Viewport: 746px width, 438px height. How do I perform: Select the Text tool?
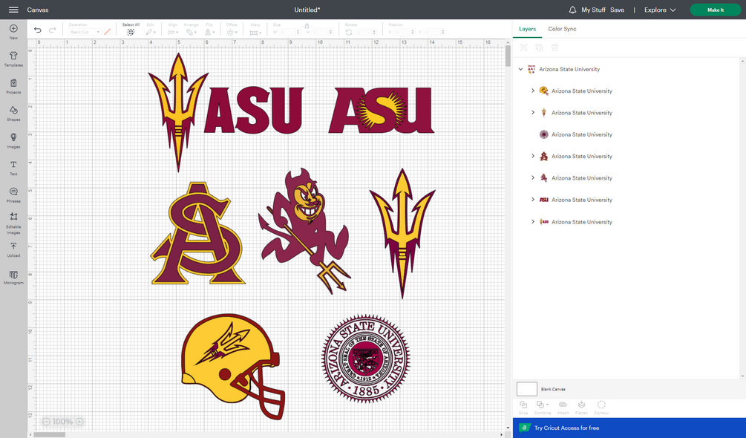tap(13, 167)
